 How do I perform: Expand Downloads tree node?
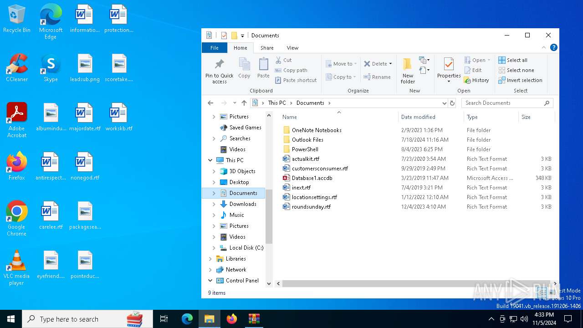click(214, 204)
